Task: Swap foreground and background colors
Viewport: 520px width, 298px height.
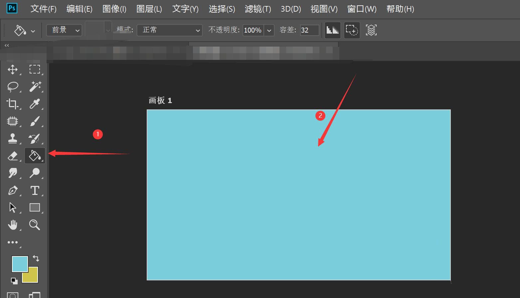Action: coord(36,258)
